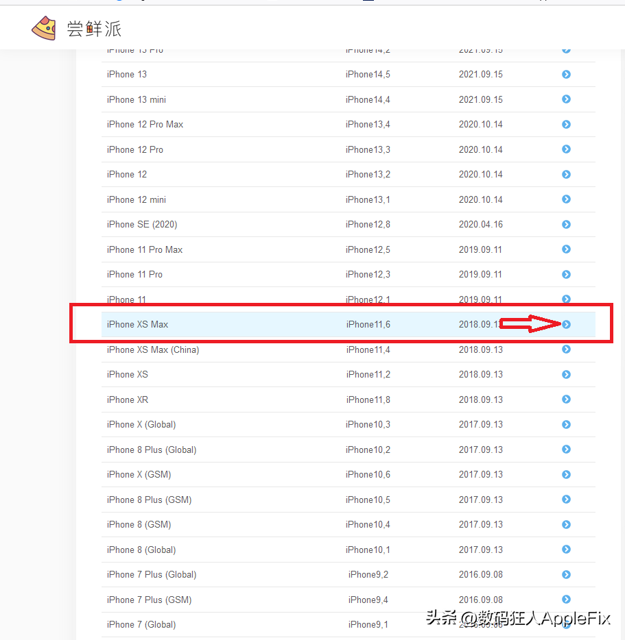Viewport: 625px width, 640px height.
Task: Click the blue arrow for iPhone 8 (GSM)
Action: 565,524
